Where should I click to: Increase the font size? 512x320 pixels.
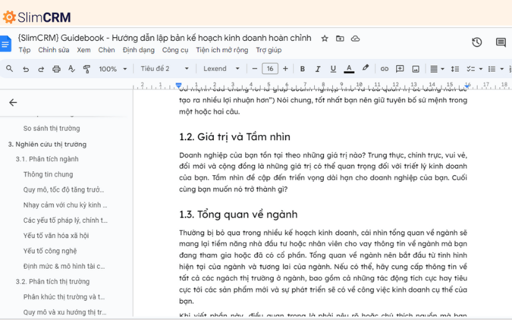285,68
